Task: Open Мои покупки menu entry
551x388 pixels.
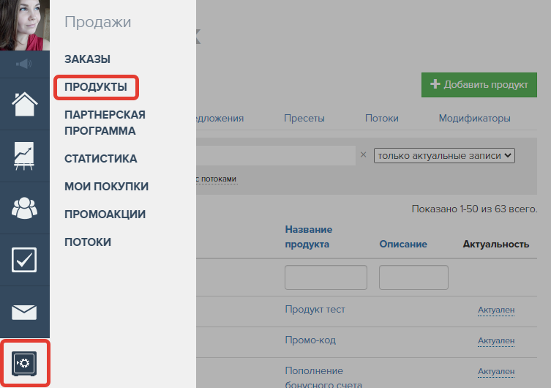Action: tap(106, 187)
